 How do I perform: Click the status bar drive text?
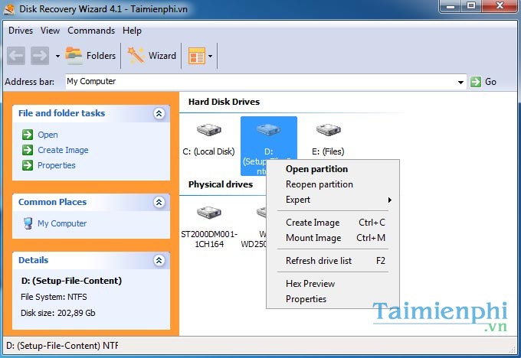pyautogui.click(x=62, y=346)
